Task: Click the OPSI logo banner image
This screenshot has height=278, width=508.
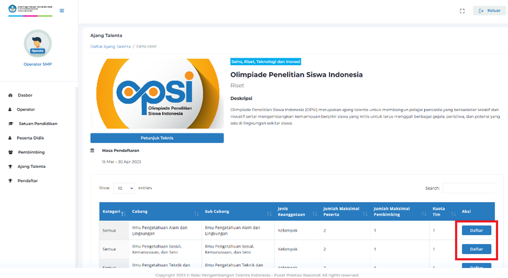Action: pyautogui.click(x=157, y=94)
